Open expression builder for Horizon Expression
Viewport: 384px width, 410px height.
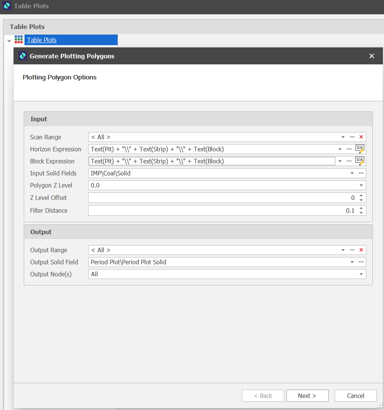(360, 149)
